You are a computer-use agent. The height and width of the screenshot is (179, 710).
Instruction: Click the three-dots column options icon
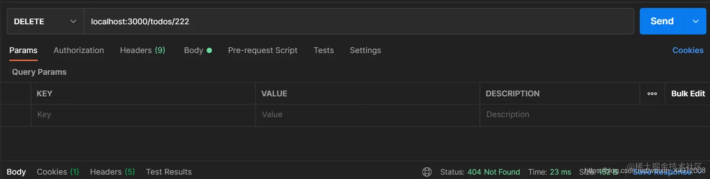point(652,93)
